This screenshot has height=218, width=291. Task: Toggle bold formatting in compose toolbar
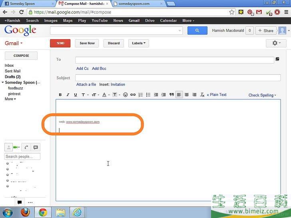[60, 95]
